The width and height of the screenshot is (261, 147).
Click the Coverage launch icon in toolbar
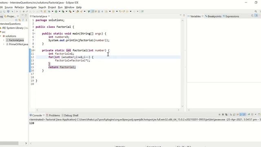[63, 11]
